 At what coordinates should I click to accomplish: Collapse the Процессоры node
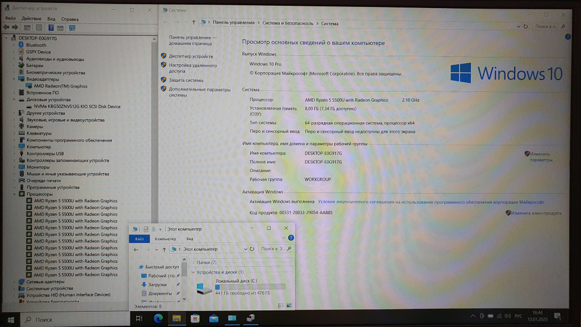14,193
